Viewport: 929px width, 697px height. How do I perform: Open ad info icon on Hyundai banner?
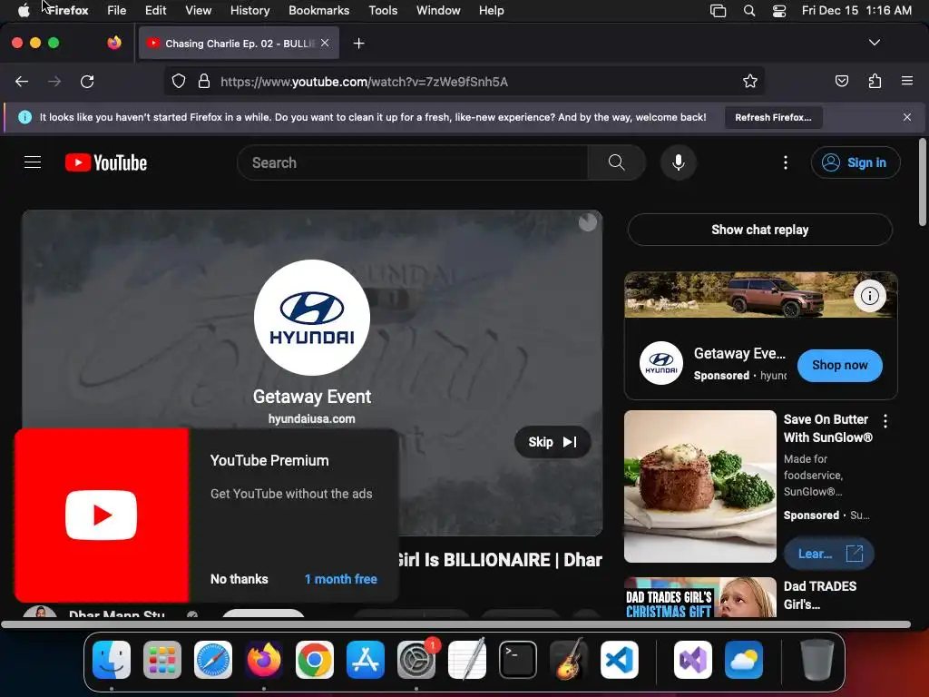[869, 296]
